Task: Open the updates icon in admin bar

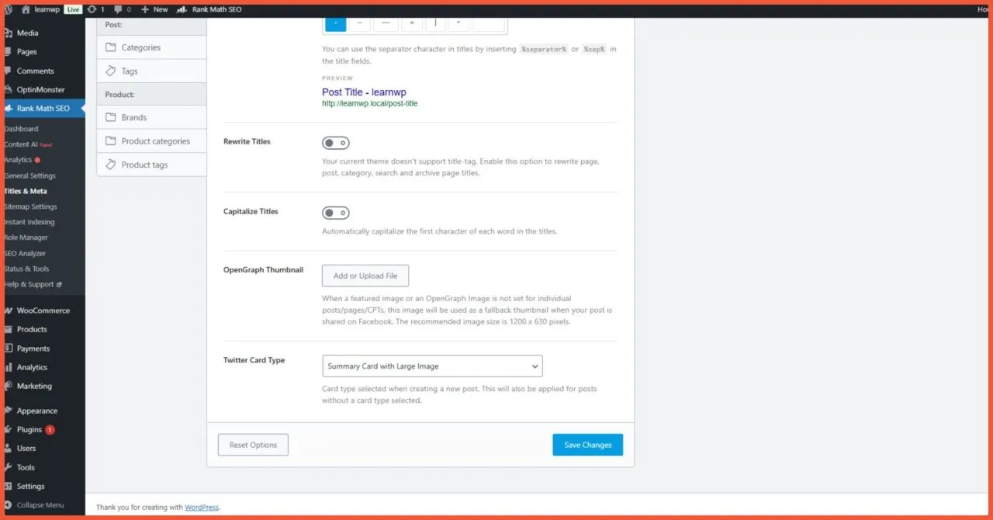Action: 92,9
